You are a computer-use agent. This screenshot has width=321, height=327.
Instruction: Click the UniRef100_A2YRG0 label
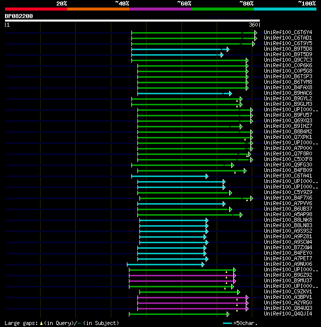(x=288, y=303)
